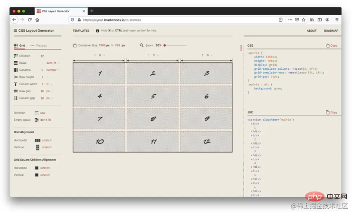Bookmark this page with the star
Image resolution: width=352 pixels, height=212 pixels.
pyautogui.click(x=304, y=20)
